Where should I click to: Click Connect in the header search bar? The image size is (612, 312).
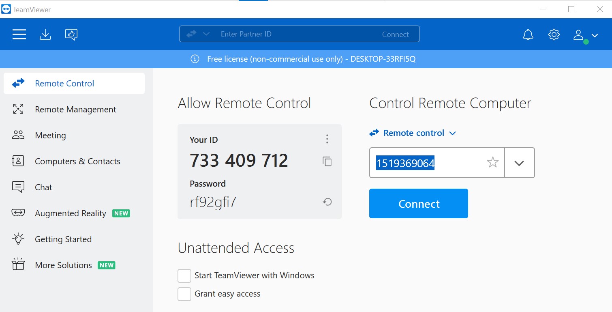click(x=396, y=34)
